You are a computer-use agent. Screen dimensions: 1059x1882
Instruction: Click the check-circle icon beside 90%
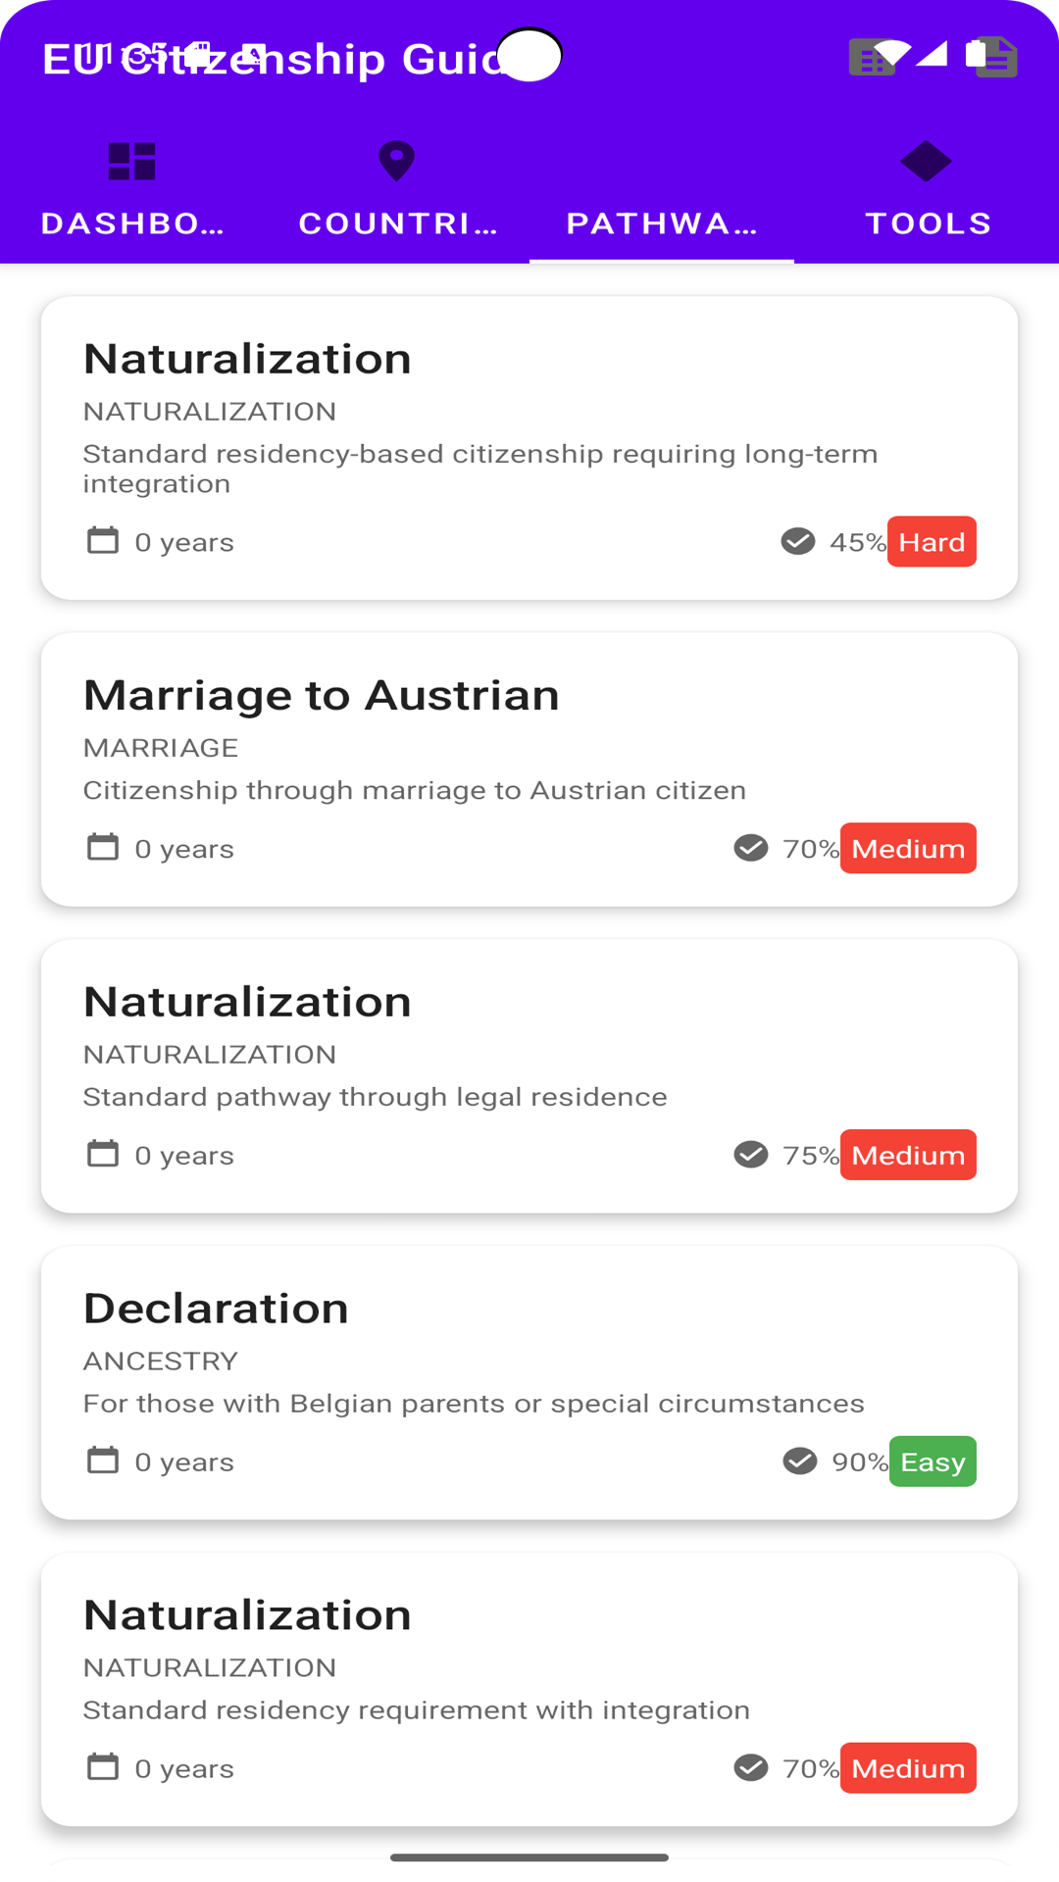800,1461
